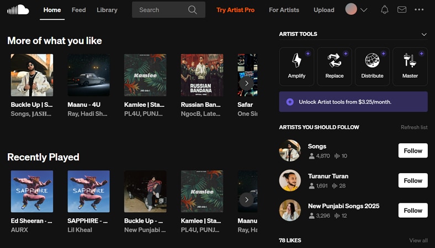This screenshot has width=435, height=248.
Task: Click the AURX artist name
Action: click(19, 230)
